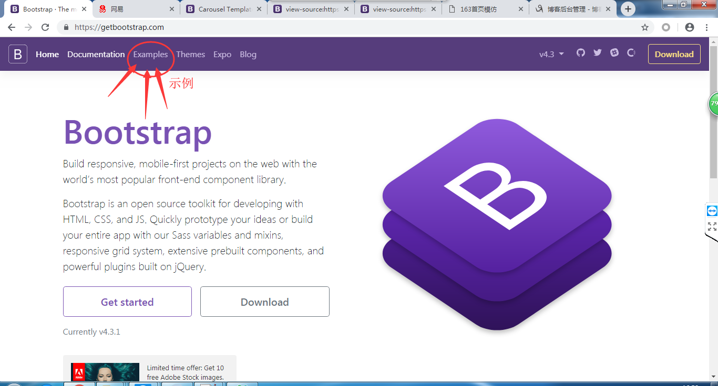Click the Adobe Stock ad image
This screenshot has height=386, width=718.
pos(105,372)
